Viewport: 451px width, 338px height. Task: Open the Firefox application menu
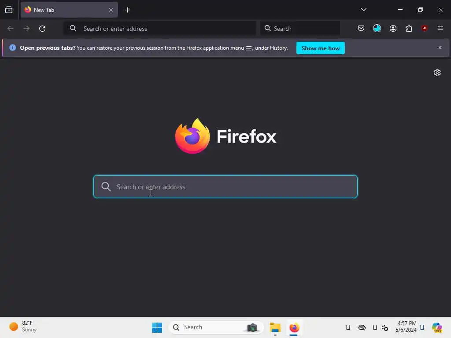(x=440, y=28)
